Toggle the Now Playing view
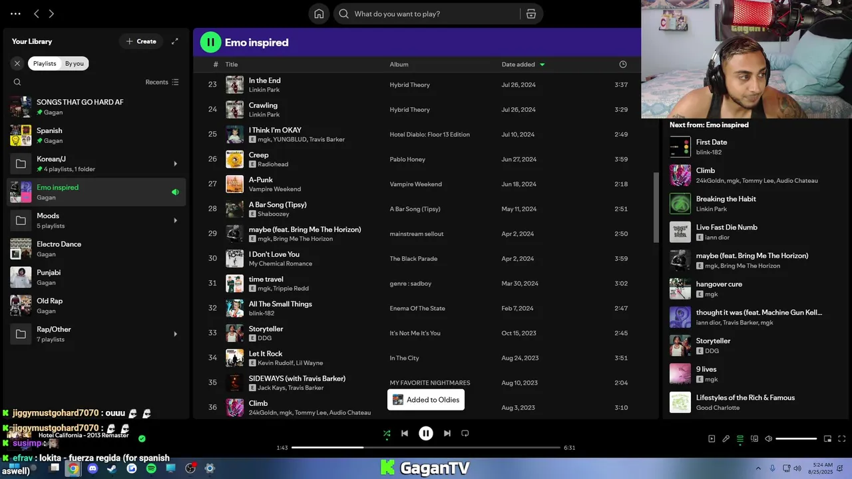This screenshot has height=479, width=852. click(x=712, y=439)
